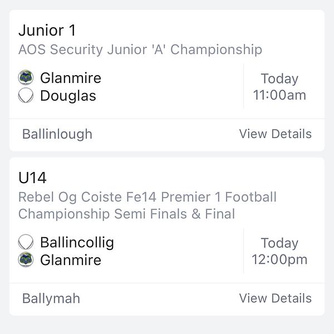Select the Ballymah venue label
The height and width of the screenshot is (334, 334).
coord(51,298)
